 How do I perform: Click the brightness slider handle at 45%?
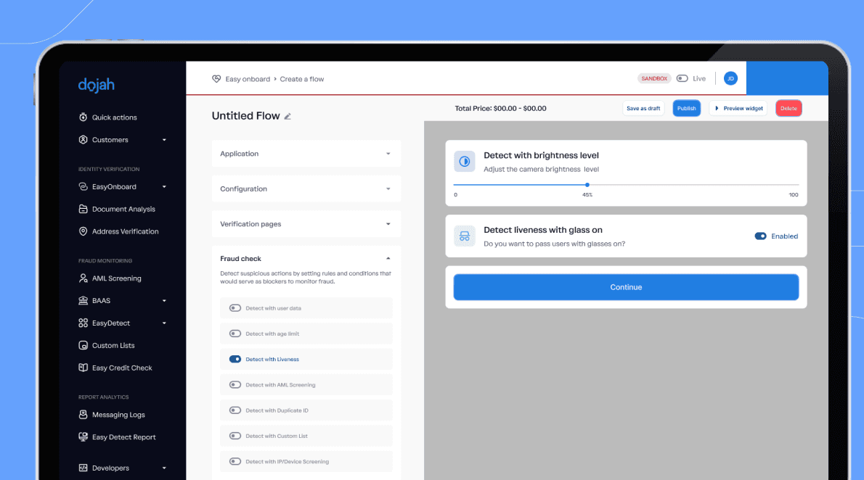point(587,185)
